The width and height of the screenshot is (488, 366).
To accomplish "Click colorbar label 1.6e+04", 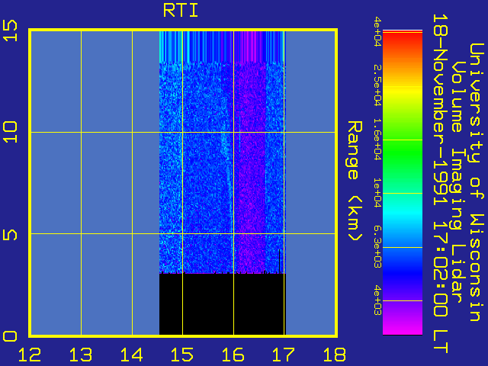I will tap(377, 139).
